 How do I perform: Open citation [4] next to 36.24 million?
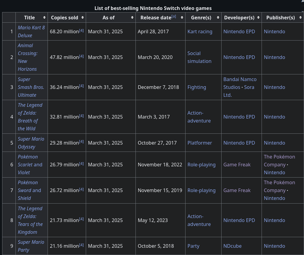click(82, 86)
